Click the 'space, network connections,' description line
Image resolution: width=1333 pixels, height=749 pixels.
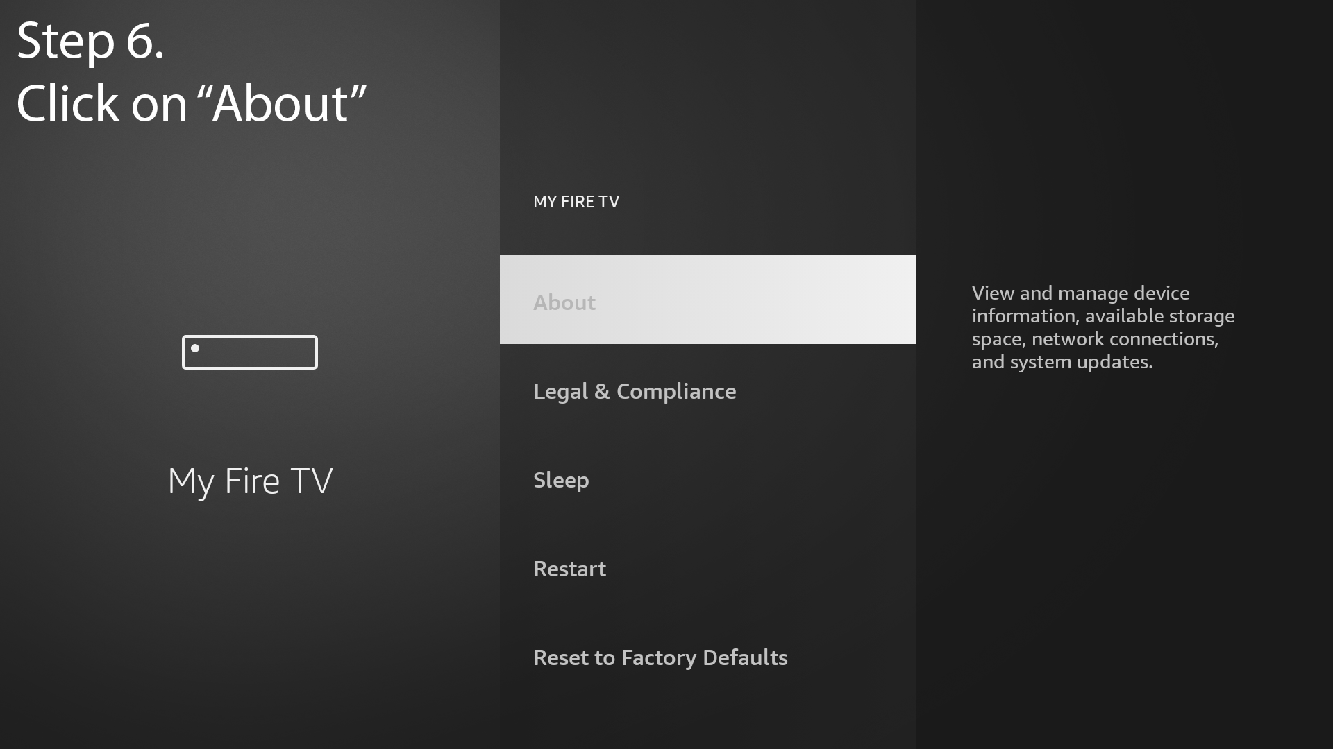point(1095,339)
